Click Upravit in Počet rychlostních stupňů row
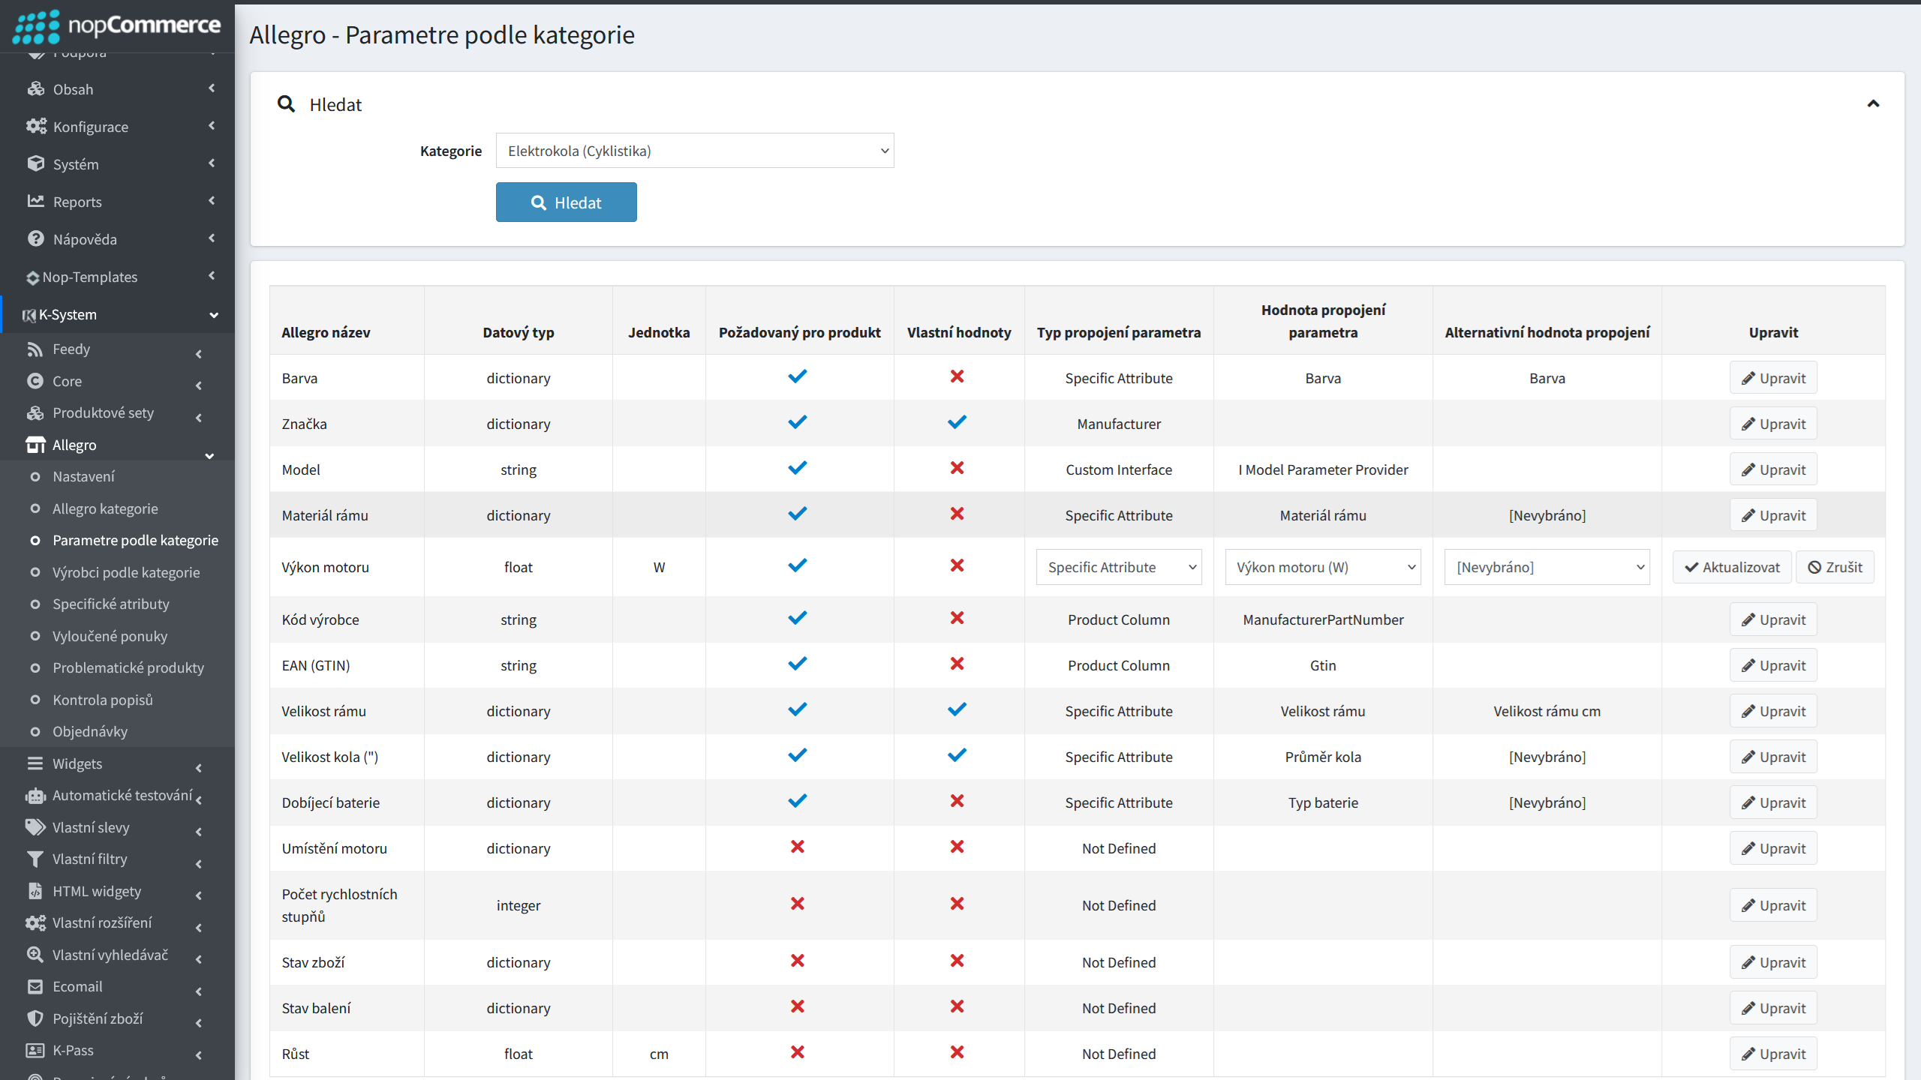 [1773, 905]
